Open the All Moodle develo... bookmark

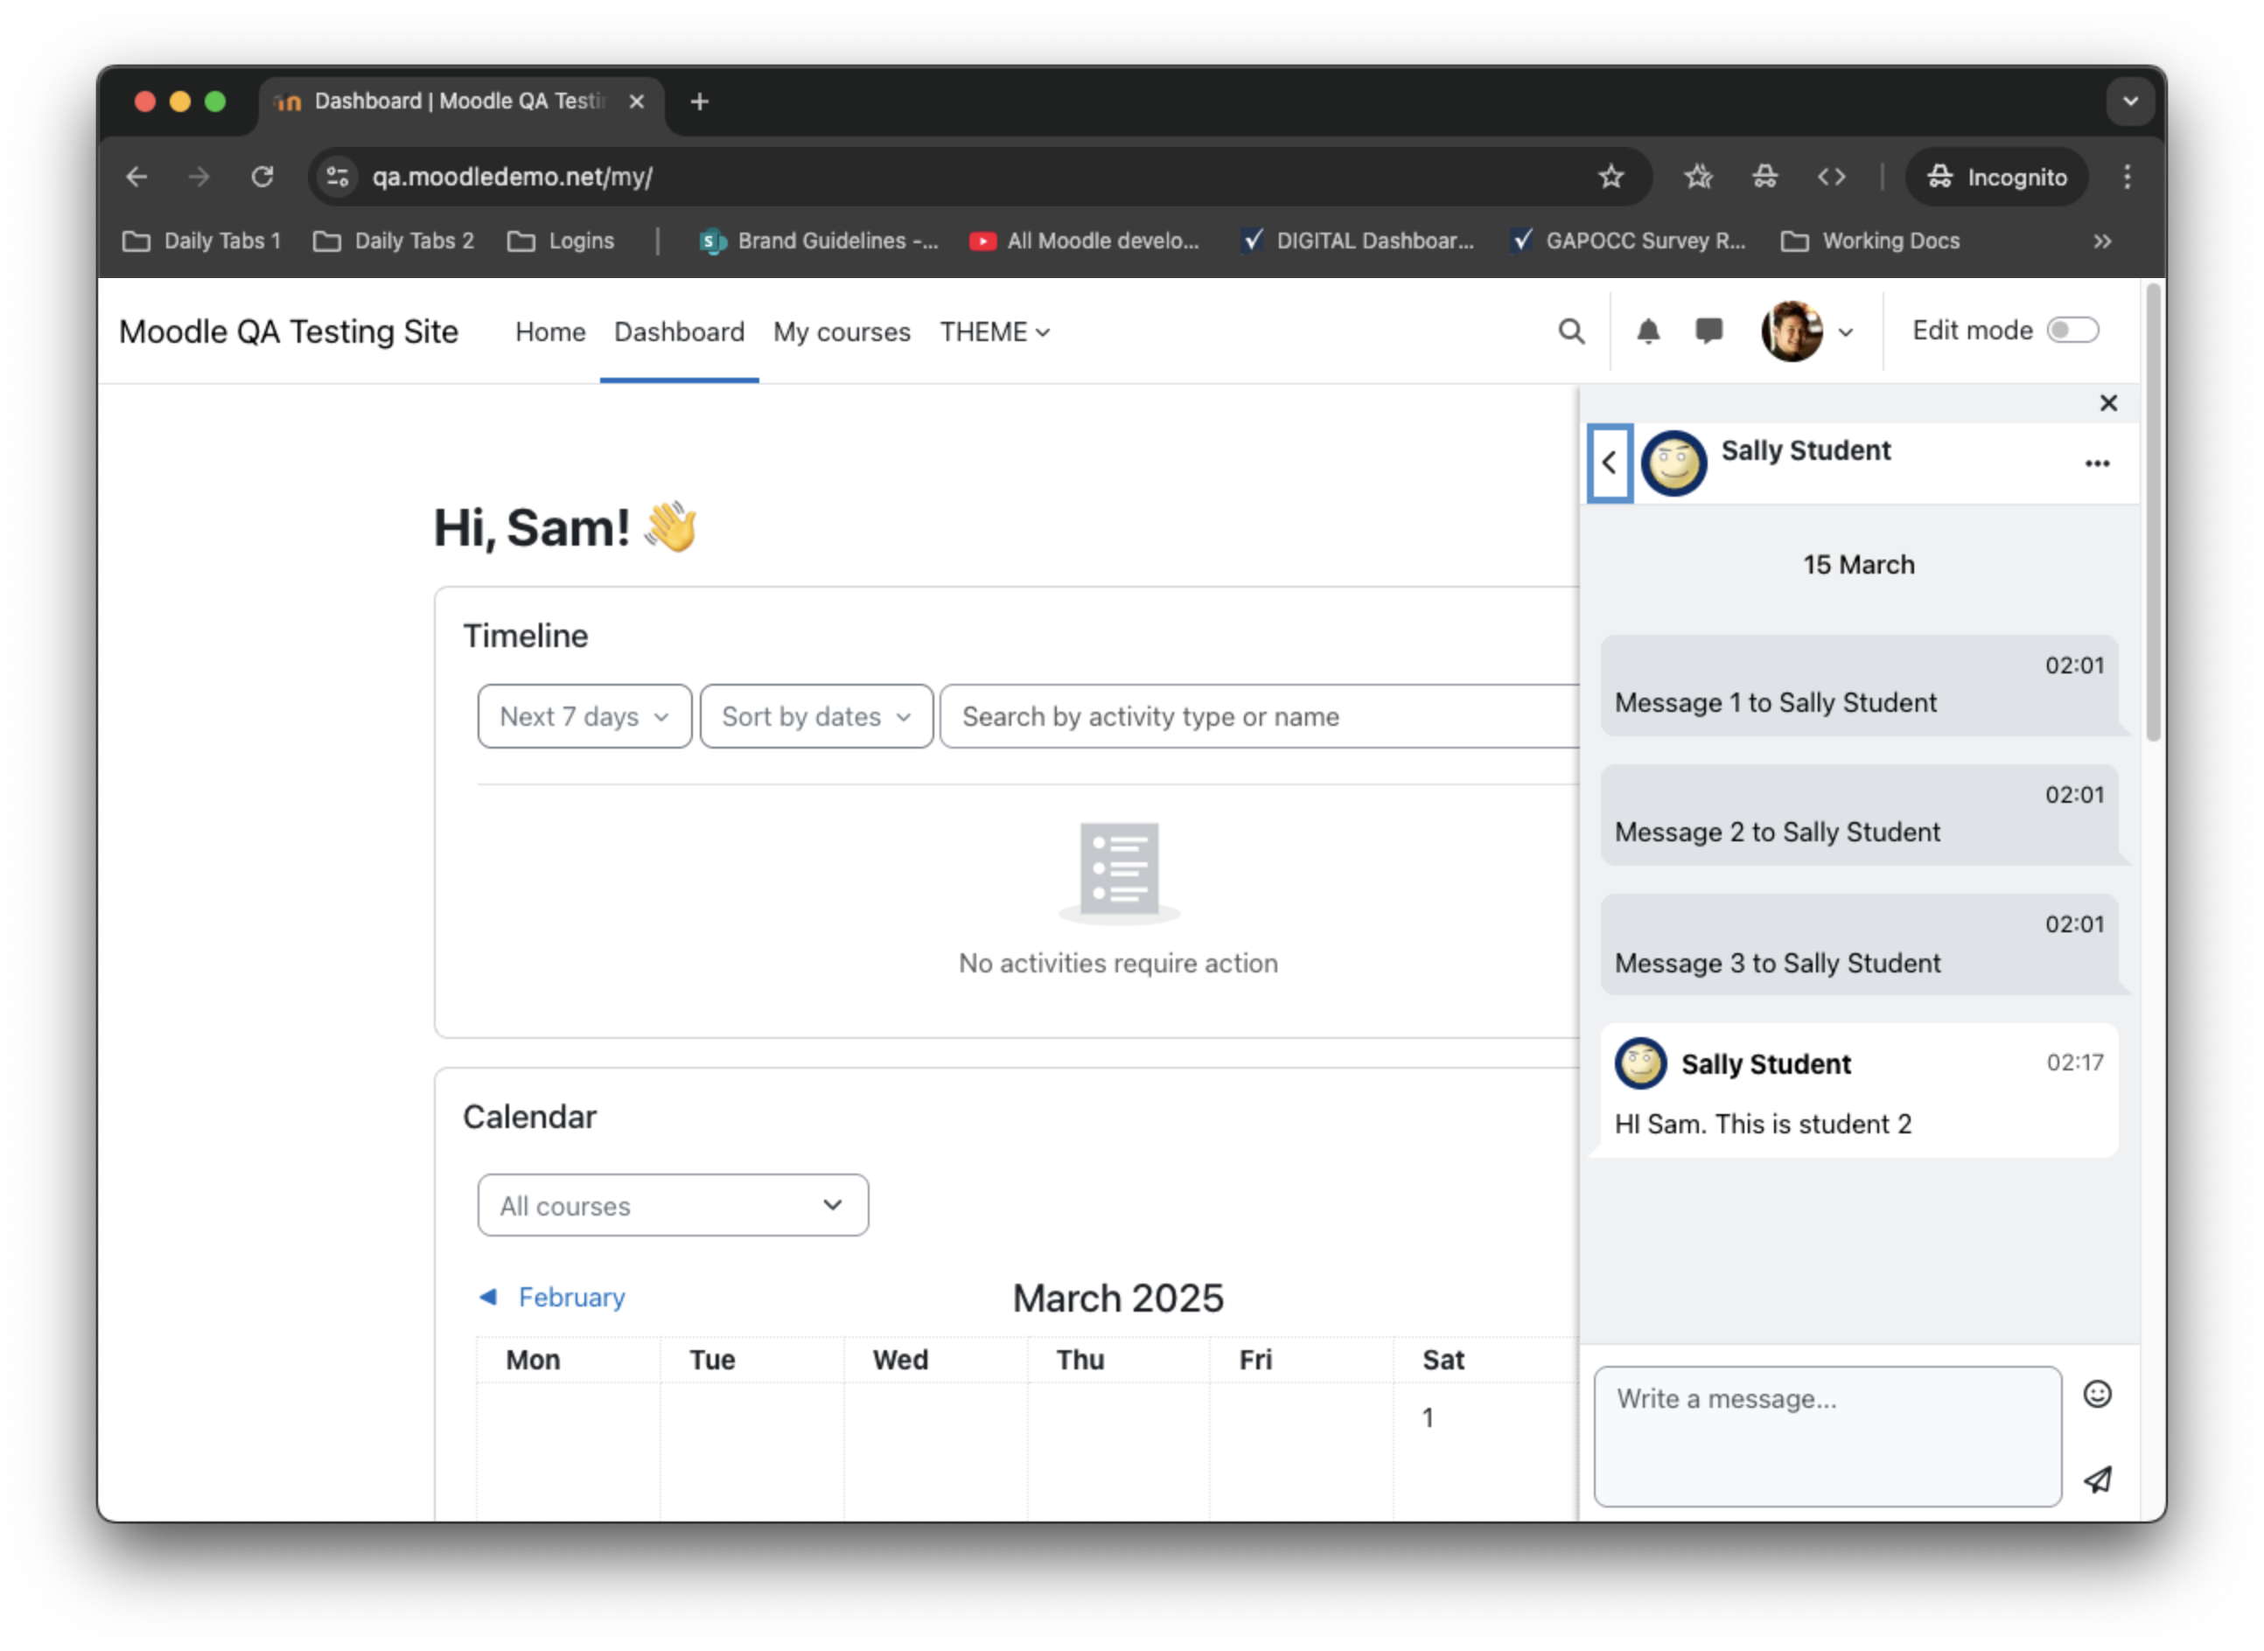point(1084,240)
